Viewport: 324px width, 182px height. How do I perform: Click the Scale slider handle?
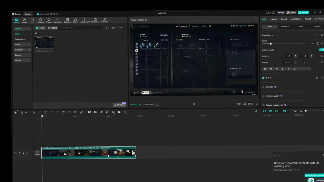click(x=271, y=44)
